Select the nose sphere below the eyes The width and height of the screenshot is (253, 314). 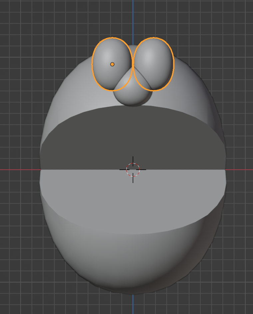(133, 95)
